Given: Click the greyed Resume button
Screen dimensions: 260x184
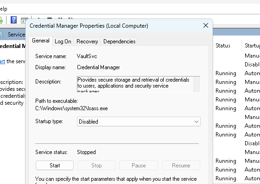Looking at the screenshot, I should coord(181,166).
